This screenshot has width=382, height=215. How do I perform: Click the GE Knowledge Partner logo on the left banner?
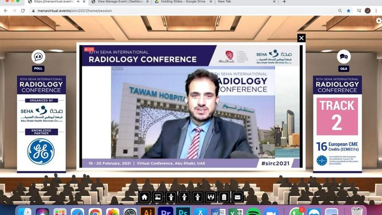pyautogui.click(x=41, y=152)
